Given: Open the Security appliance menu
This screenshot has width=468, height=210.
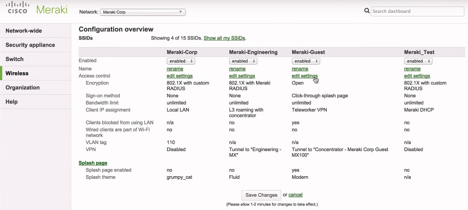Looking at the screenshot, I should pos(35,45).
